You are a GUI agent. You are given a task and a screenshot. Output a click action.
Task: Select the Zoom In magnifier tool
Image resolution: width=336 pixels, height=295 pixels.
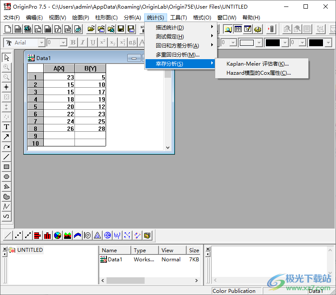[x=6, y=67]
